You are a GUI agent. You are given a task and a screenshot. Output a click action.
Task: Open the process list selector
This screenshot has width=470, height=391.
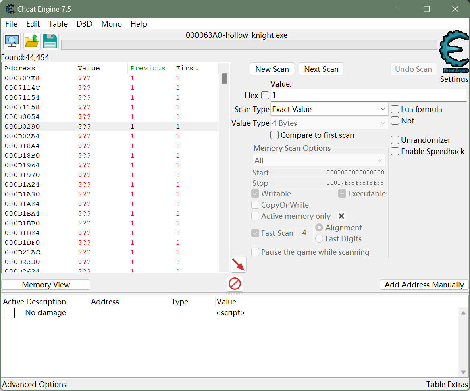pos(11,41)
